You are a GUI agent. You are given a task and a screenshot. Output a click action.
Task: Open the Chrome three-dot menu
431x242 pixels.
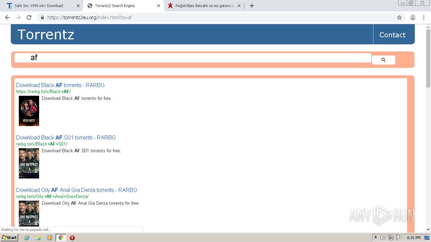tap(424, 17)
